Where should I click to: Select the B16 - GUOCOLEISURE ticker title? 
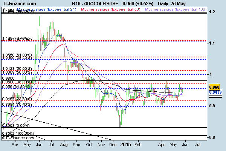point(95,3)
